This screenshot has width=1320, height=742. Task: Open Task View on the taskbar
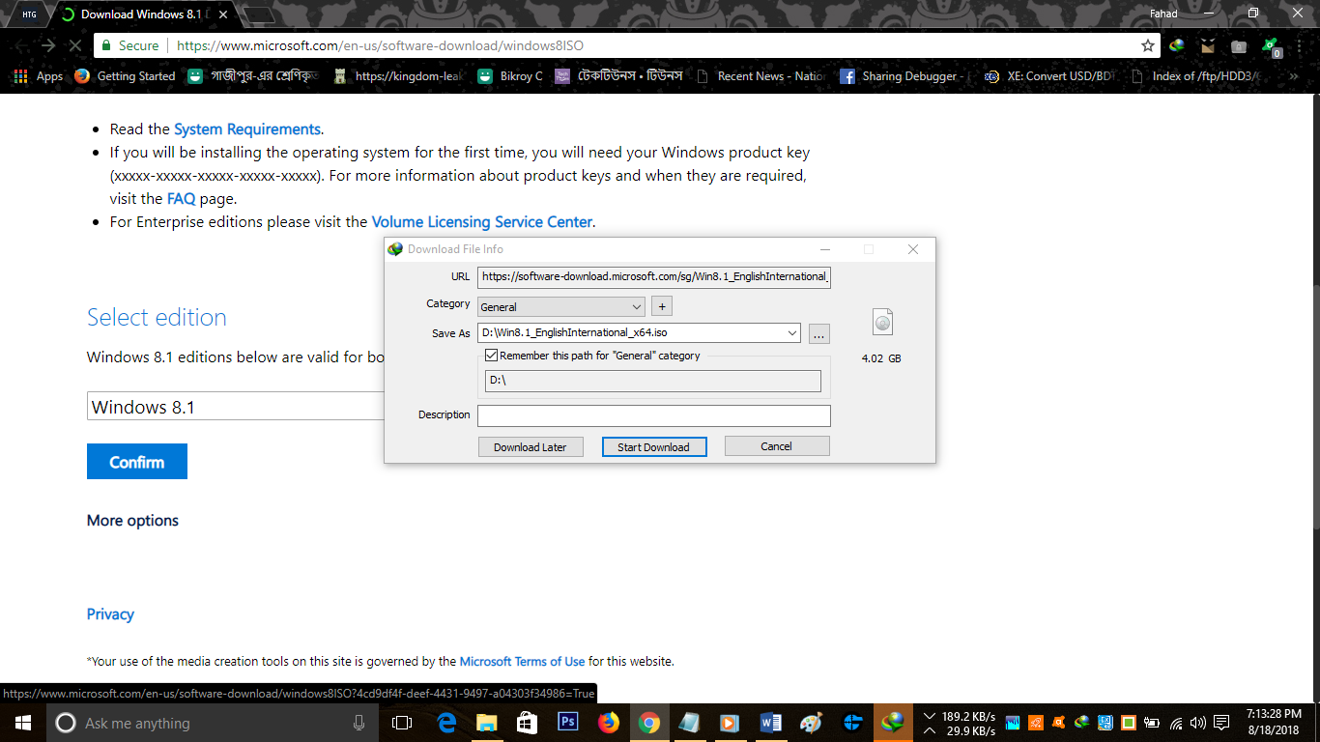(402, 723)
